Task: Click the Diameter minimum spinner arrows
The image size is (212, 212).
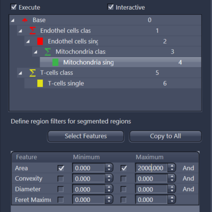Action: pyautogui.click(x=109, y=189)
